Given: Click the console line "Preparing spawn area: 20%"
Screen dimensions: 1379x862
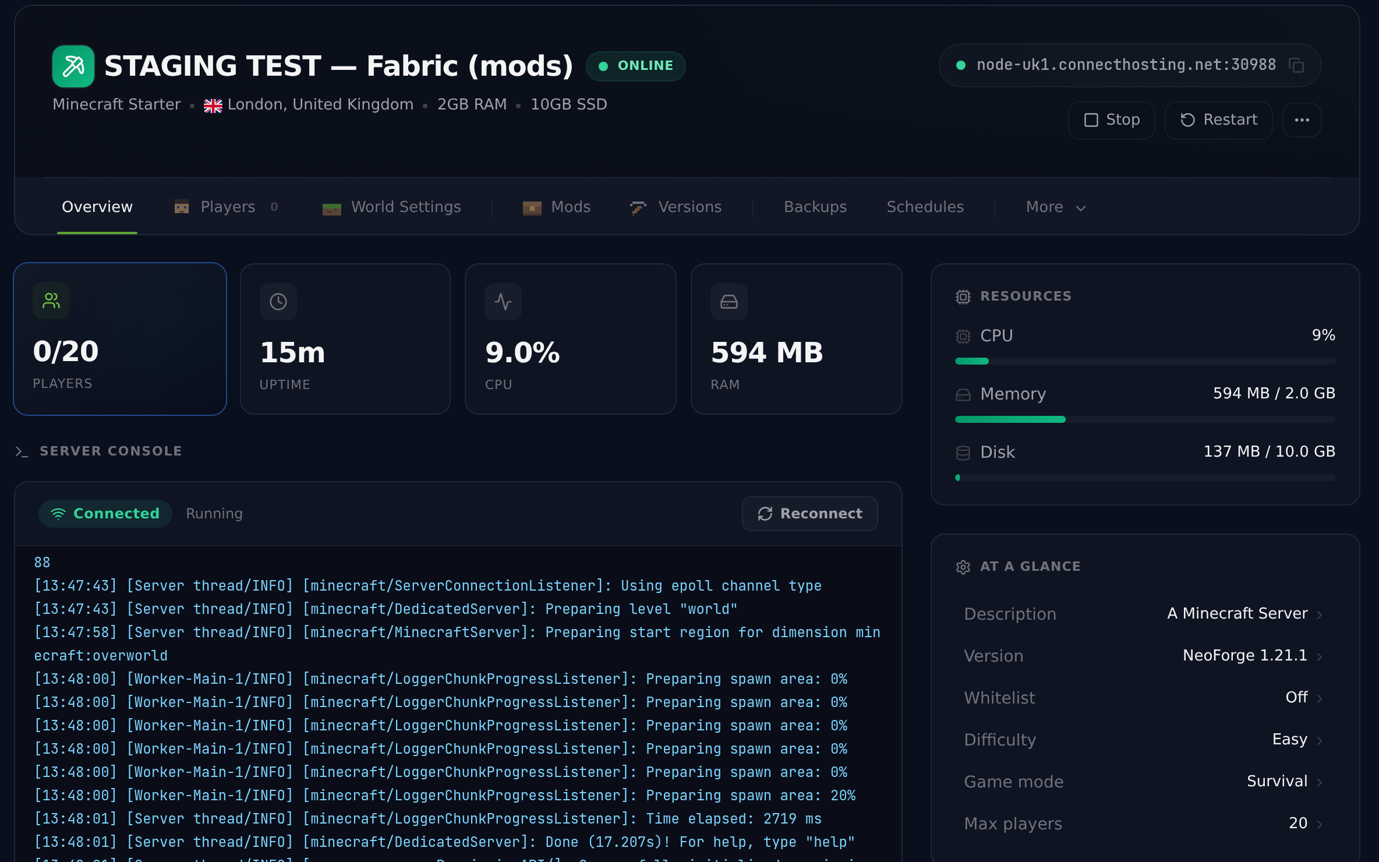Looking at the screenshot, I should (x=445, y=796).
